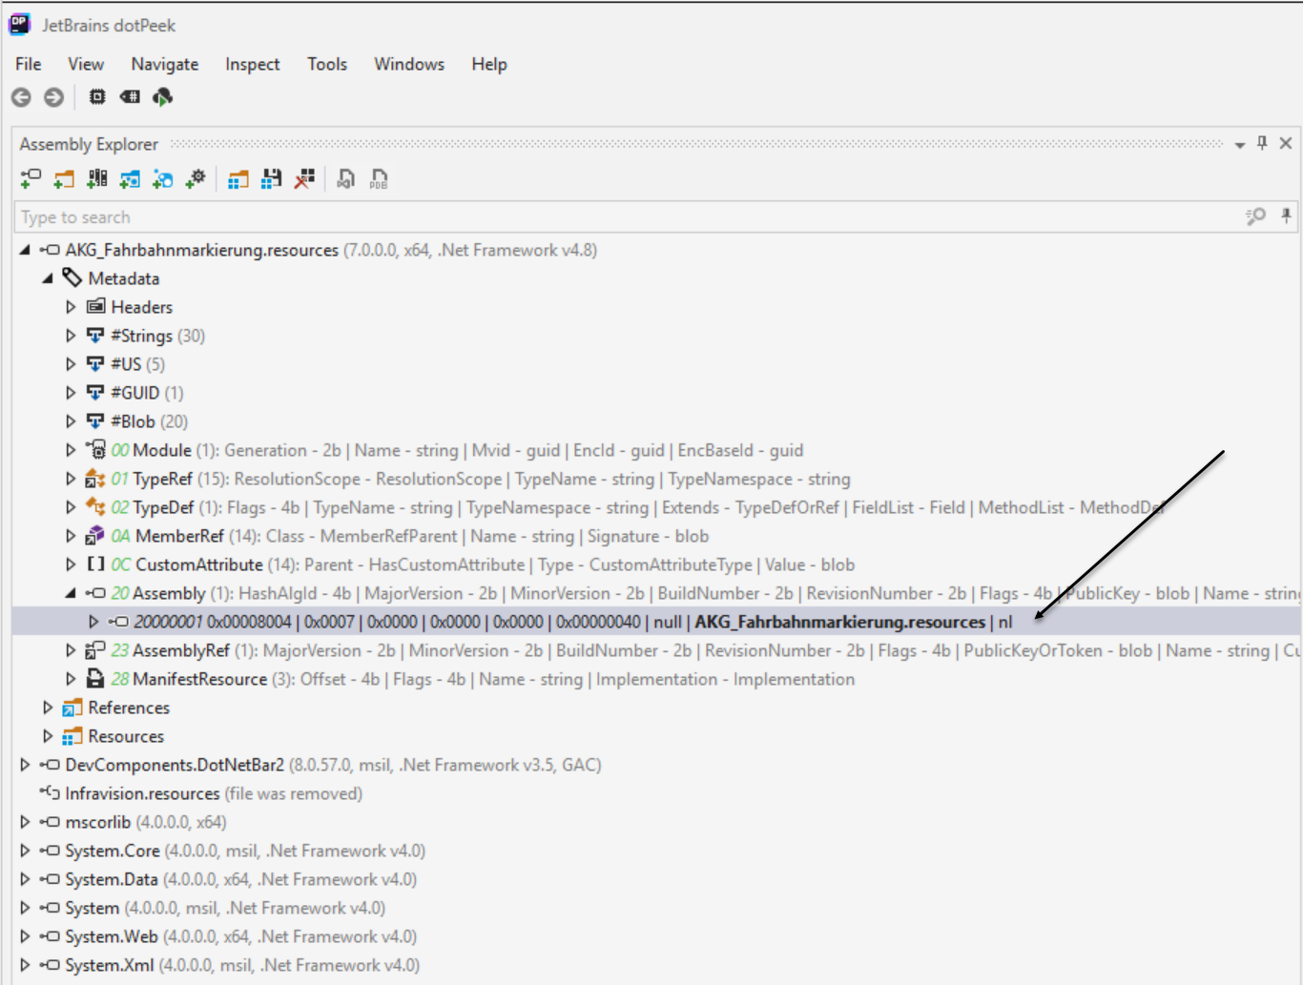Go forward with the navigate forward arrow
Viewport: 1303px width, 985px height.
[x=54, y=97]
